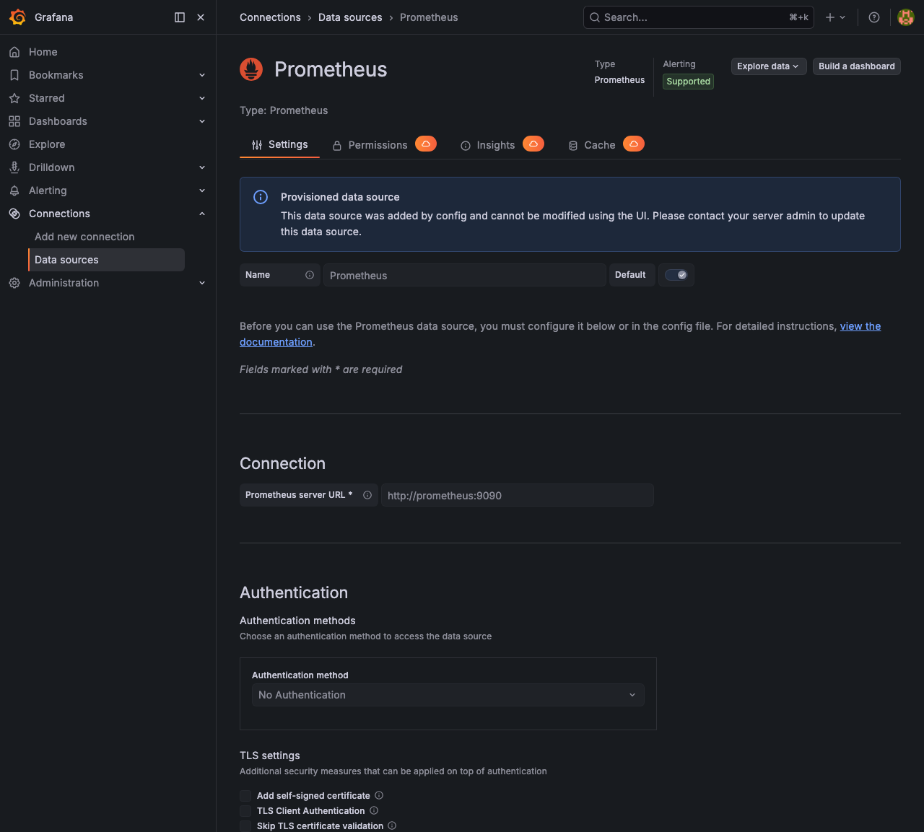This screenshot has width=924, height=832.
Task: Collapse the Connections section chevron
Action: pos(202,214)
